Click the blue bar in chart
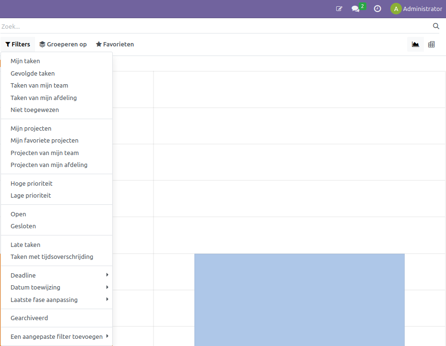The width and height of the screenshot is (446, 346). pyautogui.click(x=299, y=299)
